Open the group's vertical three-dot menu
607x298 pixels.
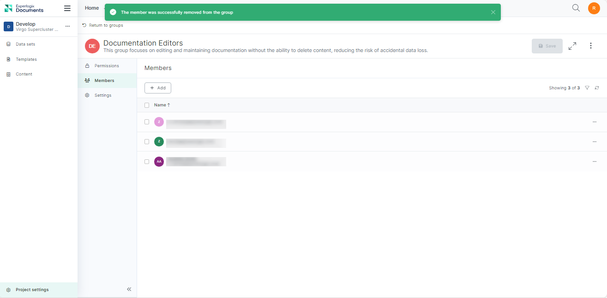[x=591, y=46]
